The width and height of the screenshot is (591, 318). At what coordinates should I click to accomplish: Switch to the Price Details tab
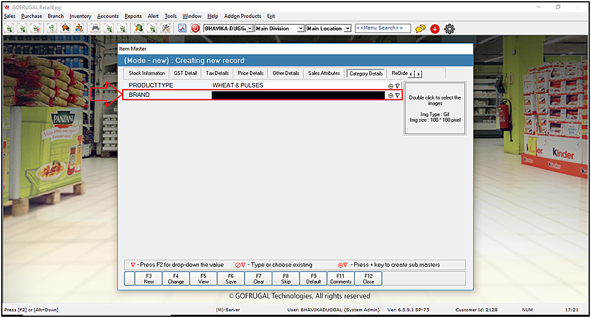click(x=250, y=73)
